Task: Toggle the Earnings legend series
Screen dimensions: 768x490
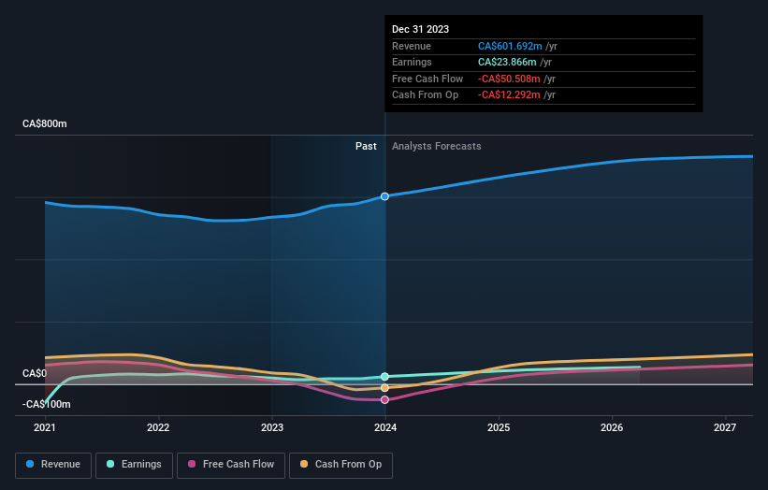Action: [134, 465]
